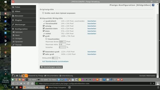Bookmark this page with the bookmark icon

(151, 83)
